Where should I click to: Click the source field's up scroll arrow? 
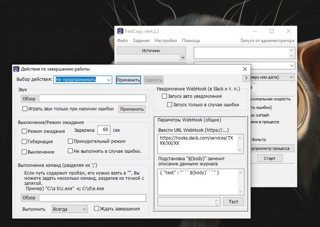point(292,50)
